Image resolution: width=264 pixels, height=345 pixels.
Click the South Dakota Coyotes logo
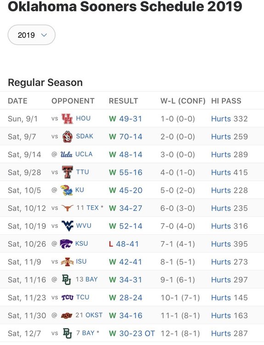coord(67,137)
